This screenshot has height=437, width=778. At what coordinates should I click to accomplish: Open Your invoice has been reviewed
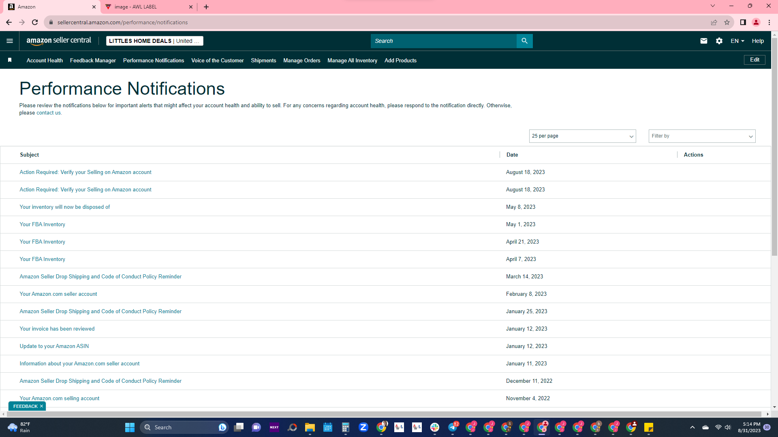[57, 329]
